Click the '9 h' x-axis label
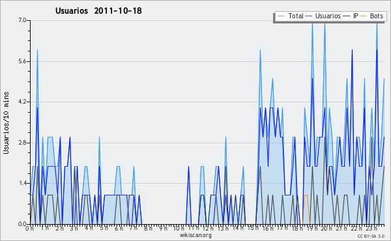The height and width of the screenshot is (241, 391). [x=163, y=228]
